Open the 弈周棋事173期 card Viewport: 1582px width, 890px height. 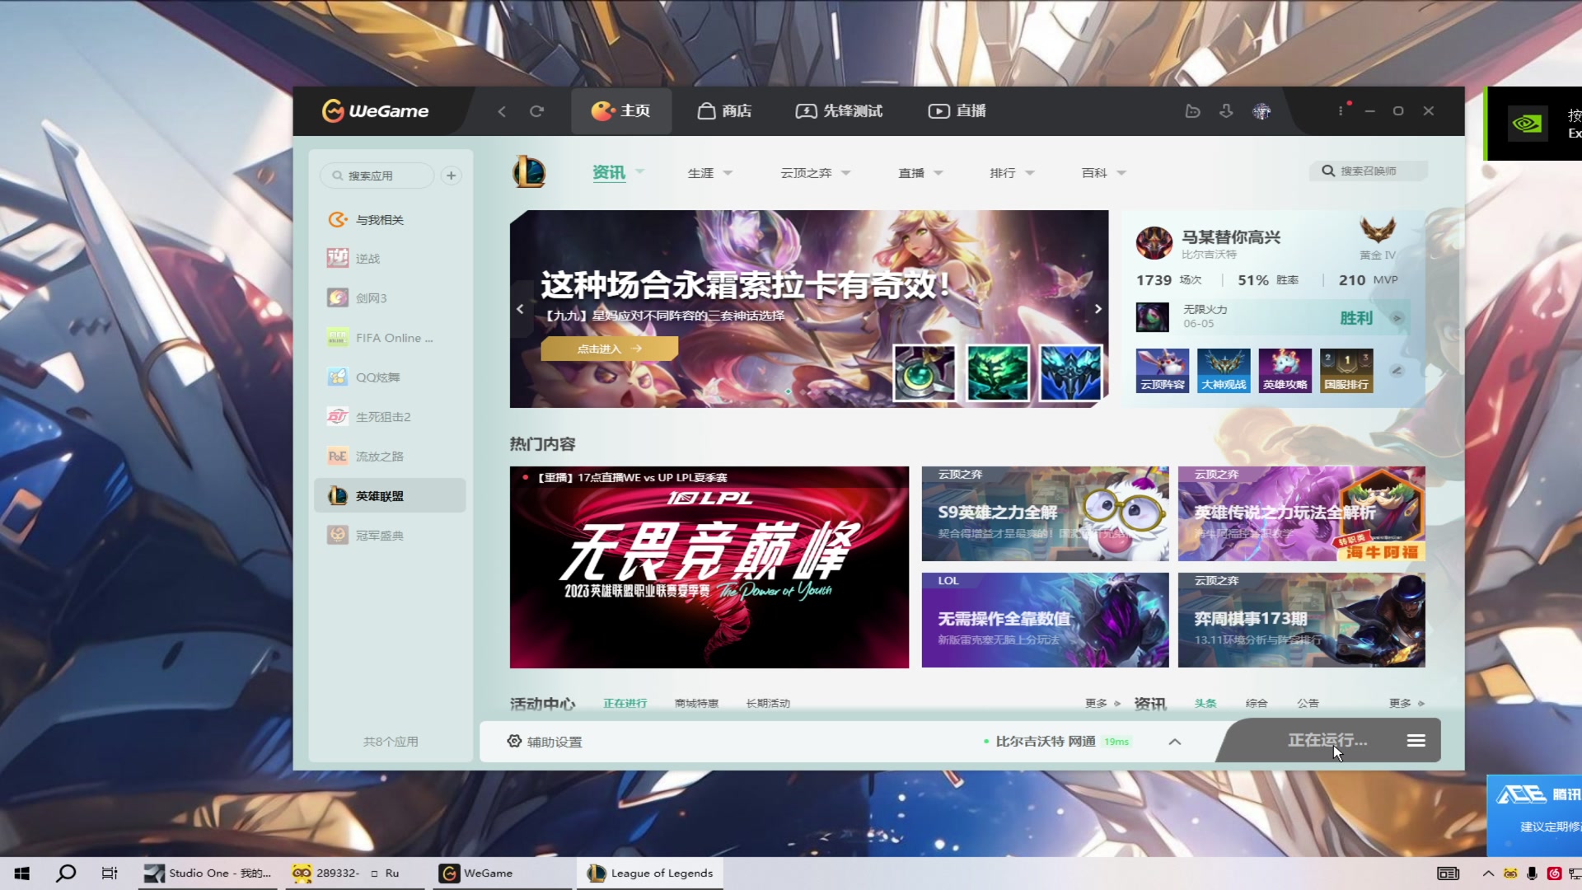[x=1301, y=620]
